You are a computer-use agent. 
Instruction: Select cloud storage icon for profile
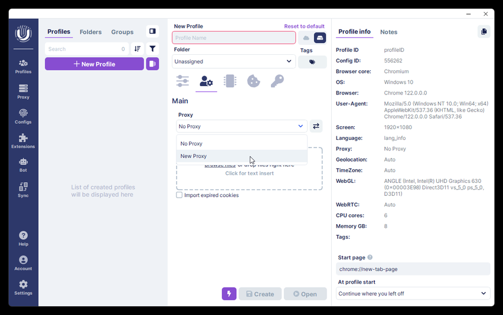tap(306, 38)
